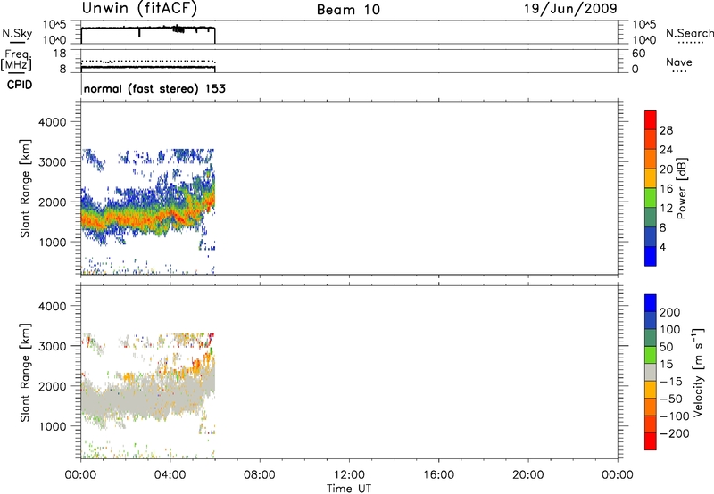Viewport: 714px width, 494px height.
Task: Pick the teal Velocity segment between 50 and 100
Action: click(x=651, y=338)
